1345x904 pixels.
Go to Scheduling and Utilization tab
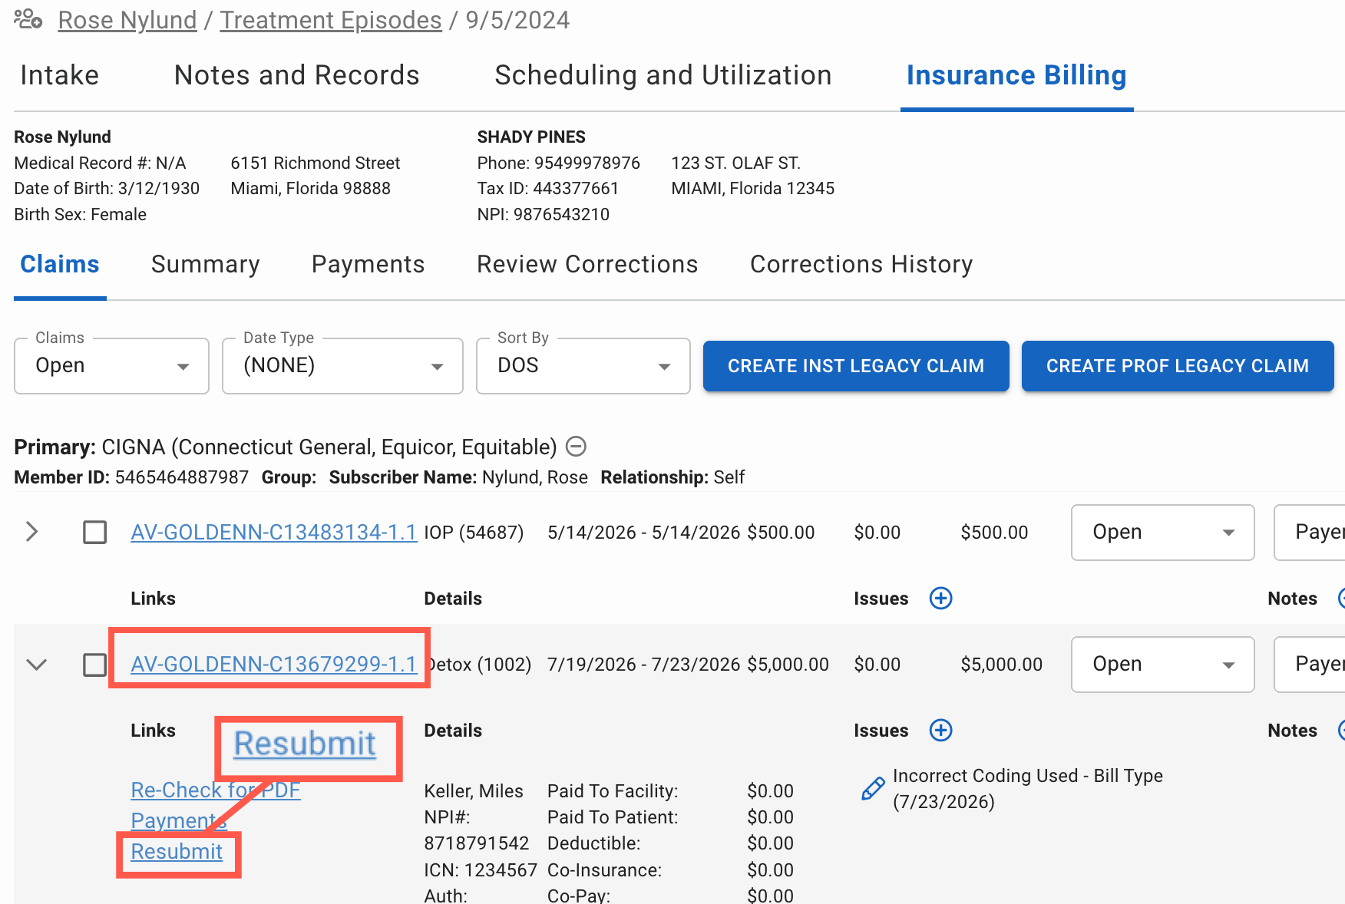(663, 75)
